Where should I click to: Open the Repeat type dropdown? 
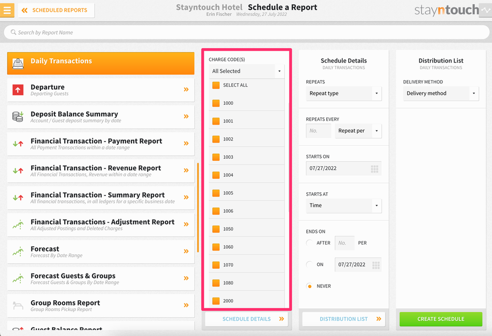point(343,93)
